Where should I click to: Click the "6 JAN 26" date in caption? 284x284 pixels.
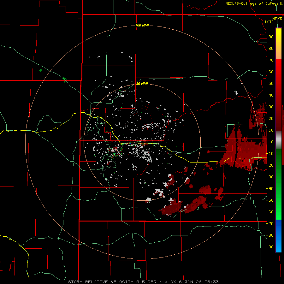tap(190, 282)
